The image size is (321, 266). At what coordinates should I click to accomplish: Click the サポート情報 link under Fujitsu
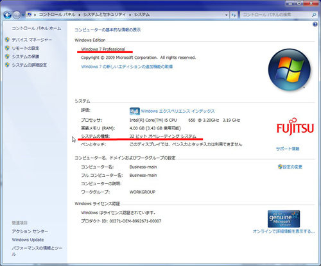point(288,149)
